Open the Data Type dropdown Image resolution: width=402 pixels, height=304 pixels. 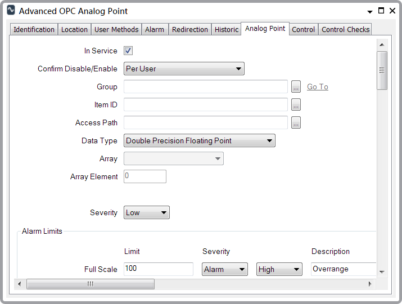click(199, 140)
